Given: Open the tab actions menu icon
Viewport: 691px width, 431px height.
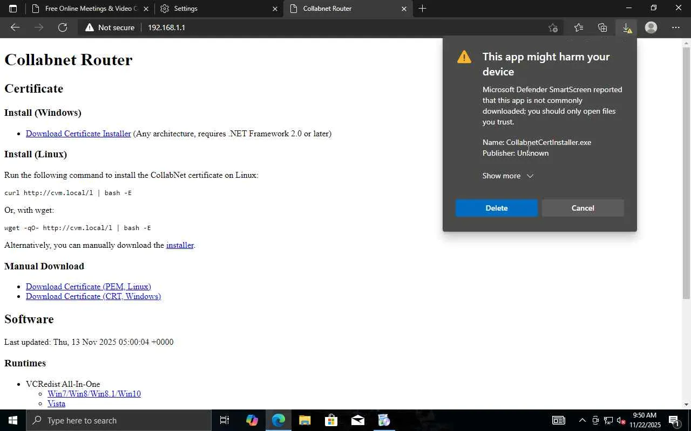Looking at the screenshot, I should coord(13,9).
